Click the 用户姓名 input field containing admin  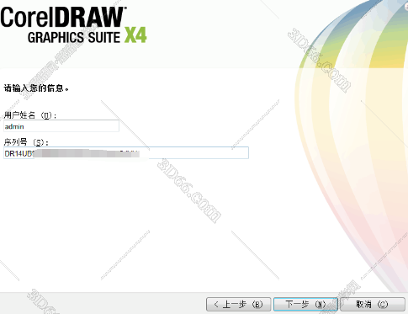click(x=61, y=126)
